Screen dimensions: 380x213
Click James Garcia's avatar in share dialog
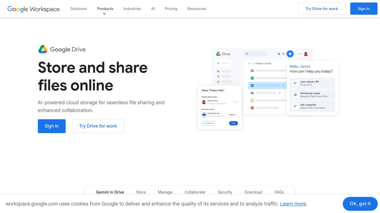tap(204, 102)
